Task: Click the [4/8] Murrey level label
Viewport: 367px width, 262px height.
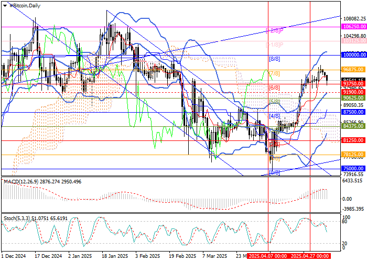Action: point(274,115)
